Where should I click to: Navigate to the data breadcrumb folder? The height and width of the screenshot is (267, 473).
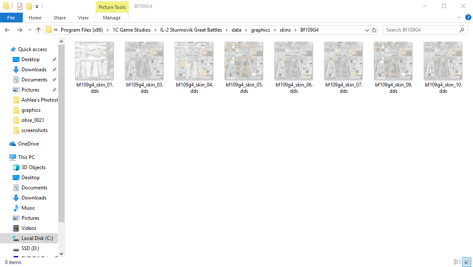(x=236, y=30)
